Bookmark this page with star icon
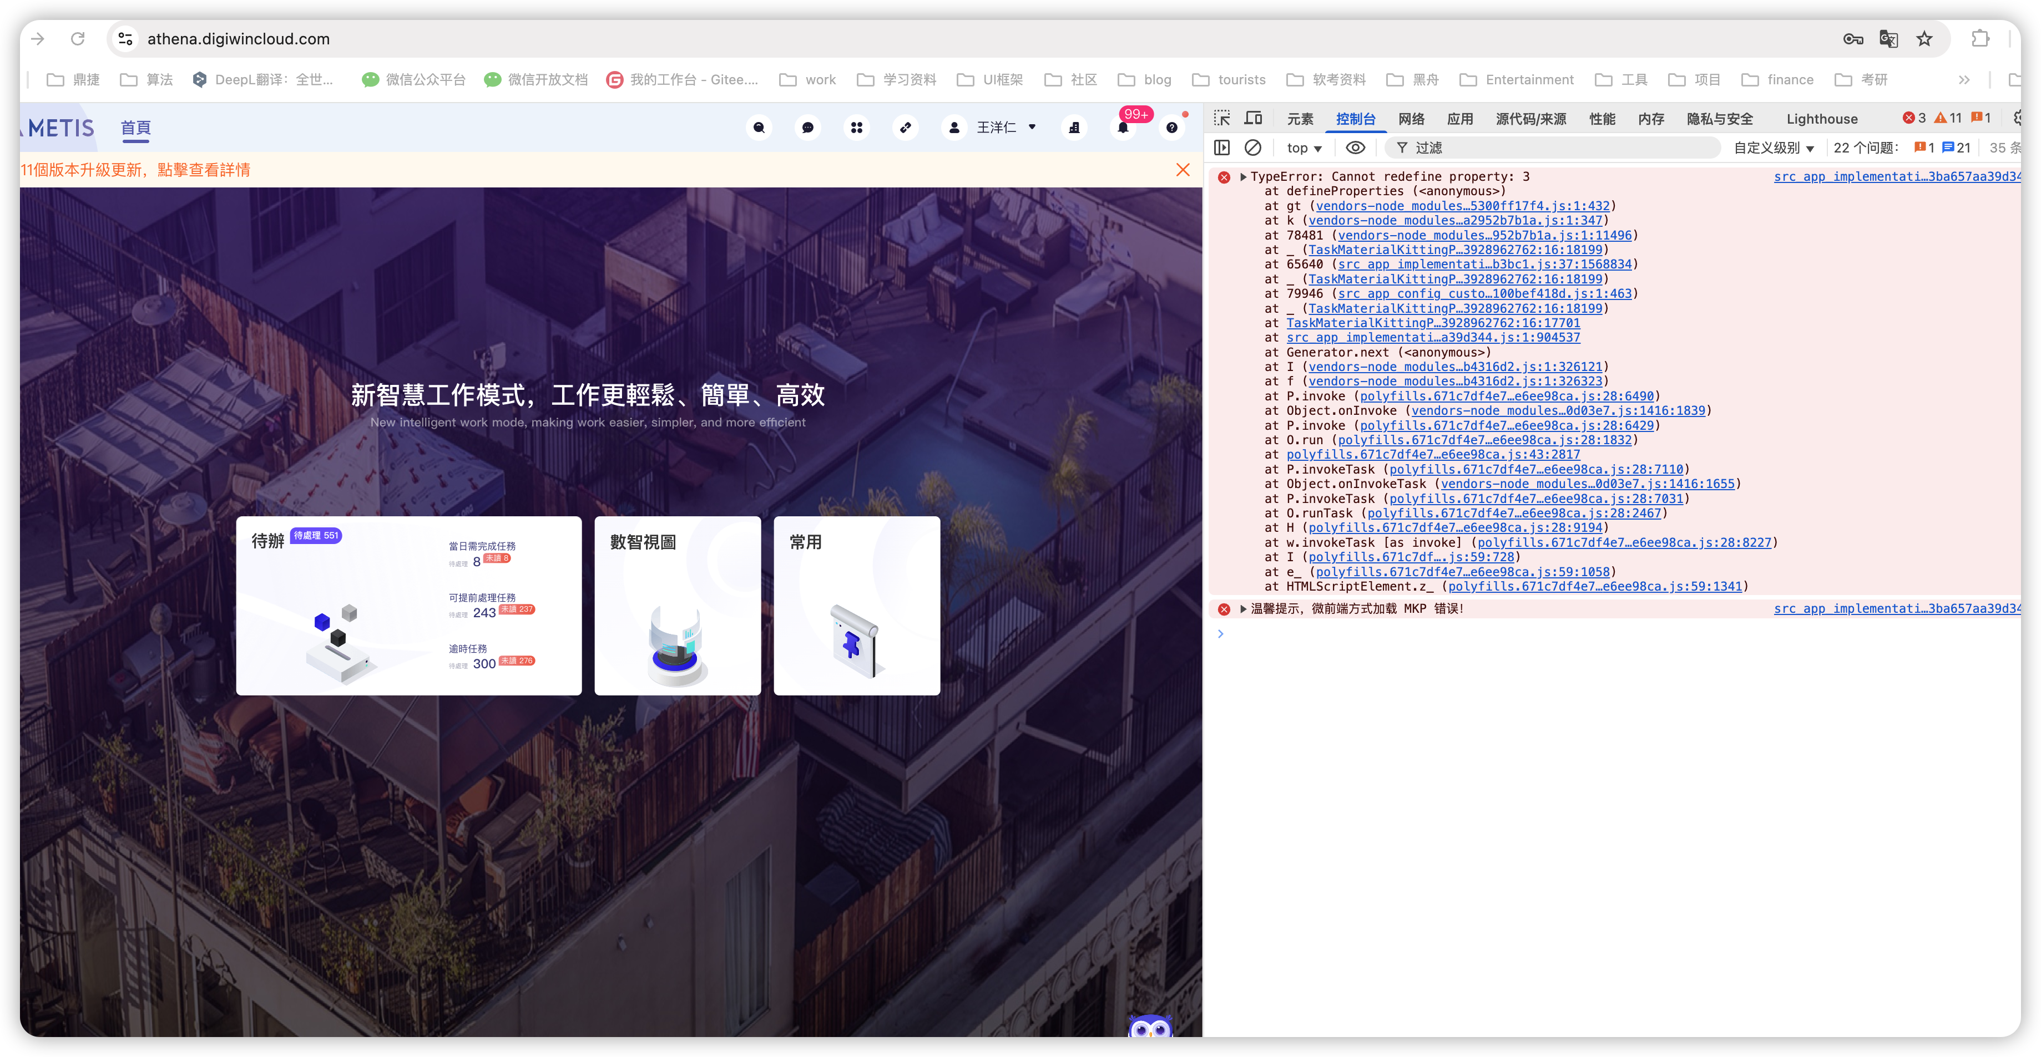Image resolution: width=2041 pixels, height=1057 pixels. pyautogui.click(x=1924, y=39)
